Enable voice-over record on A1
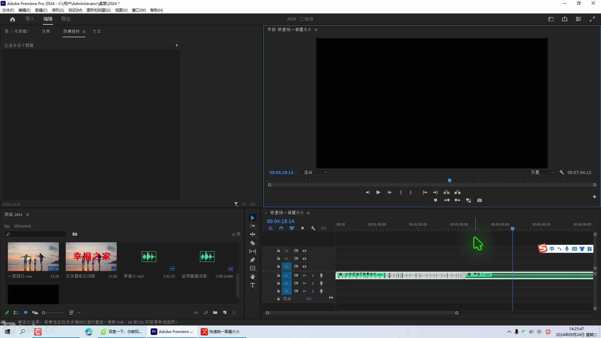This screenshot has height=338, width=601. pyautogui.click(x=321, y=275)
